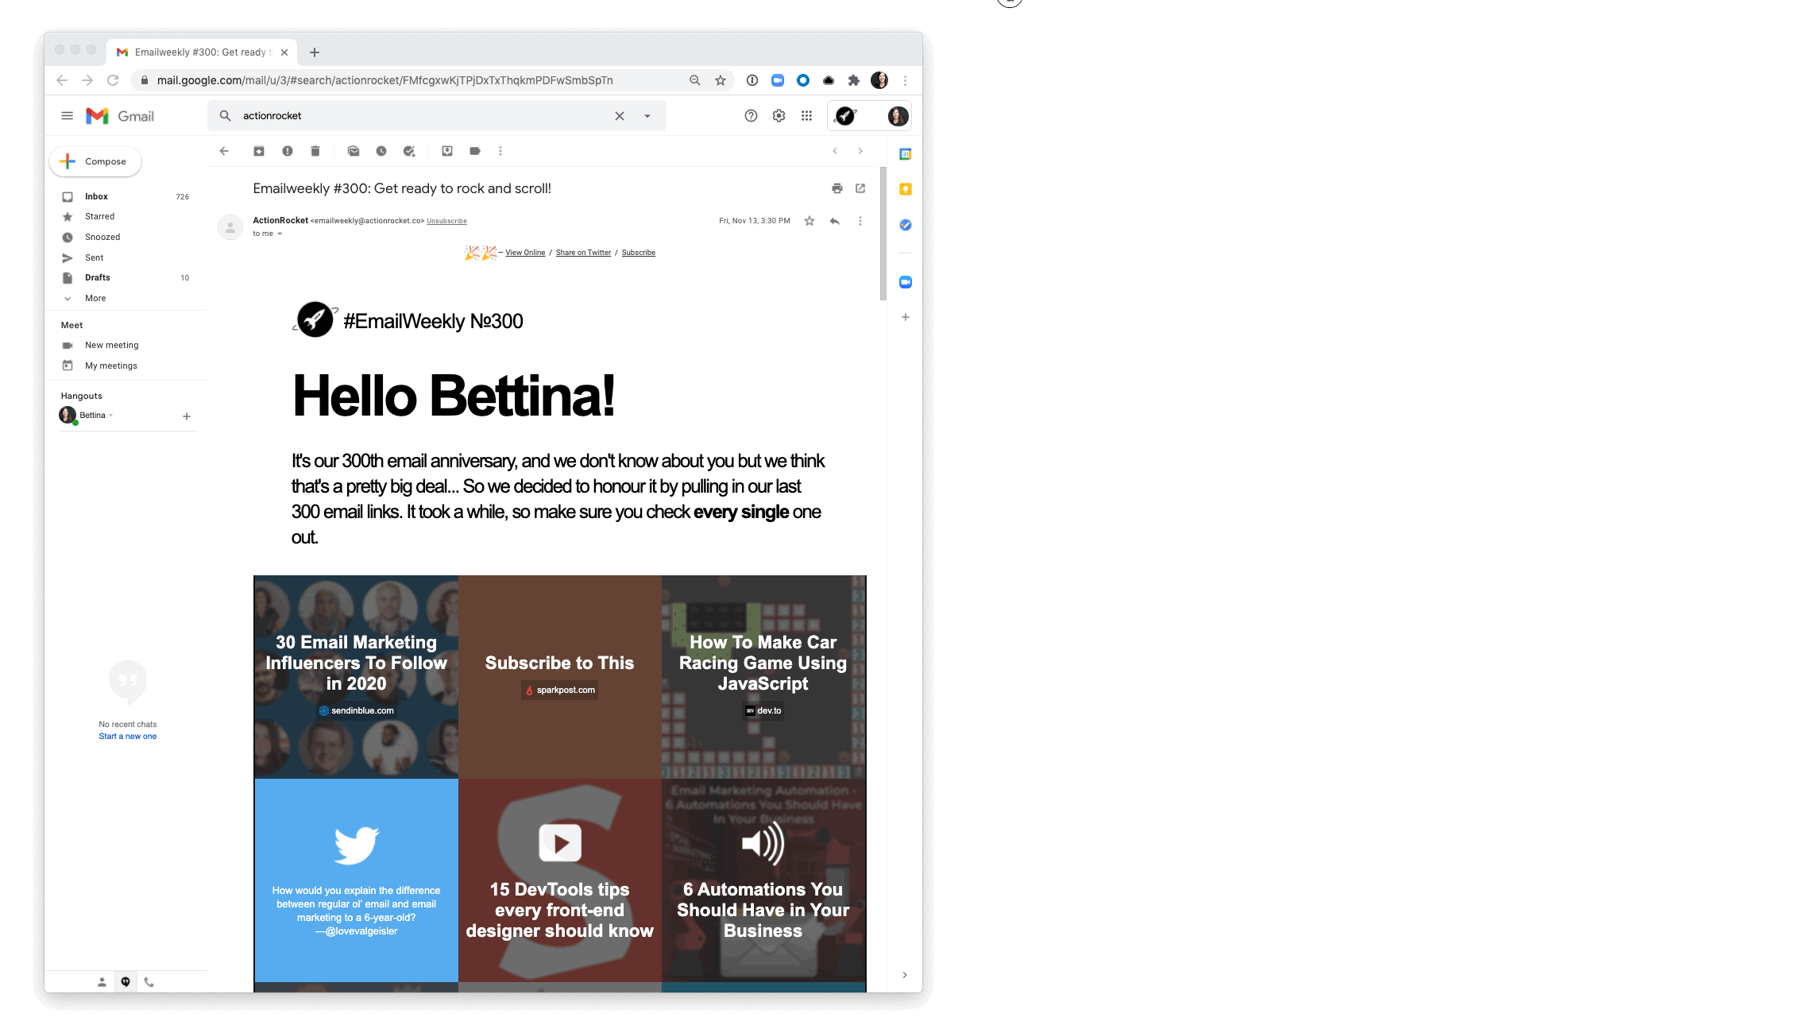Delete the email with trash icon
This screenshot has height=1033, width=1816.
315,151
